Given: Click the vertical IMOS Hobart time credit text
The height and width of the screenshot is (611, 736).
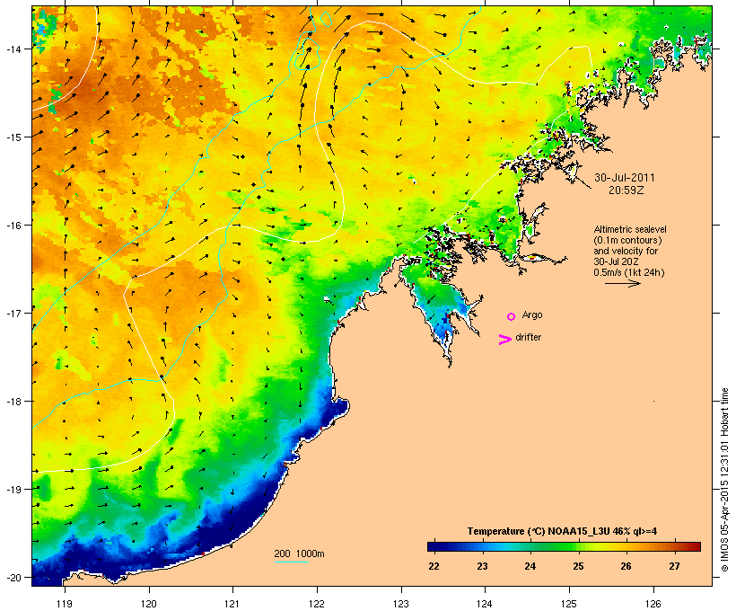Looking at the screenshot, I should [x=724, y=480].
